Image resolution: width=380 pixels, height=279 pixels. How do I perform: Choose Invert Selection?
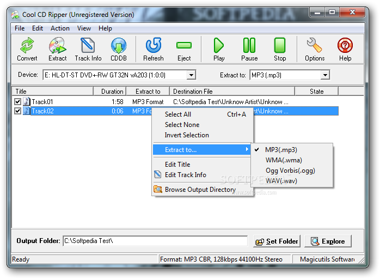tap(201, 135)
